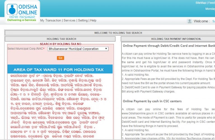Viewport: 215px width, 140px height.
Task: Click the Search By Holding Tax No label
Action: pos(60,44)
